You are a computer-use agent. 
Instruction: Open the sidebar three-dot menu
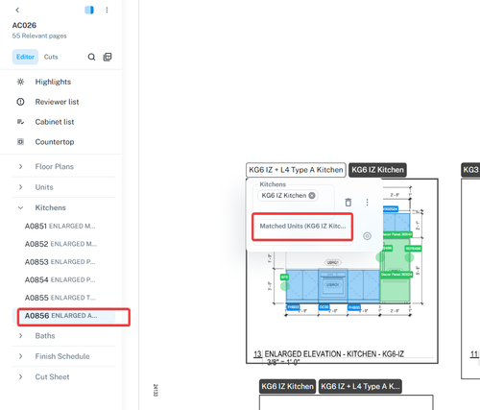[107, 10]
